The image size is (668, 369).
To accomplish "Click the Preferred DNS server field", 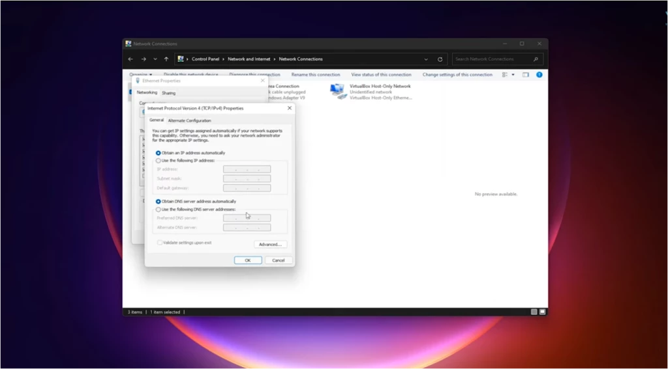I will tap(247, 218).
